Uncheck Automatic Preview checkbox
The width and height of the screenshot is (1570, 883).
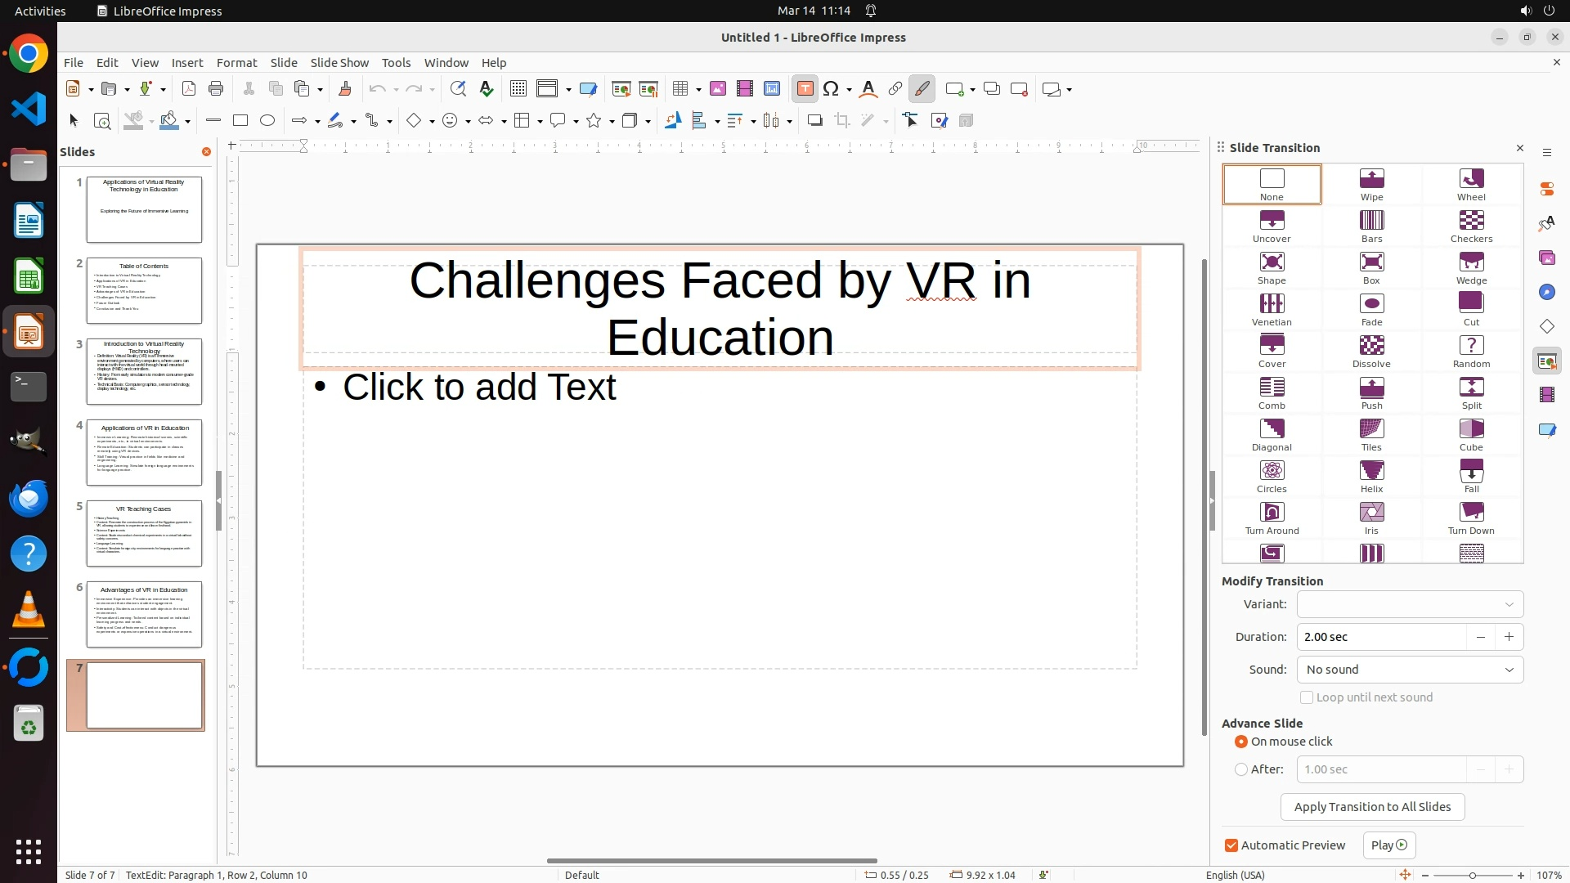pyautogui.click(x=1231, y=845)
